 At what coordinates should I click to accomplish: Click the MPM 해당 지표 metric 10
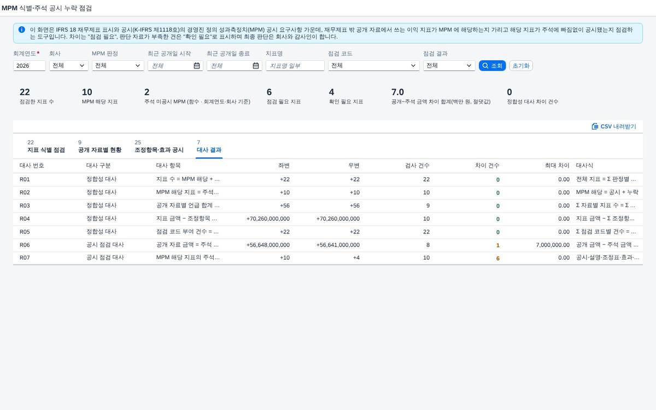99,96
